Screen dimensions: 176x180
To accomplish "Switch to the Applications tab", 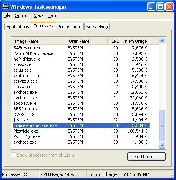I will 18,27.
